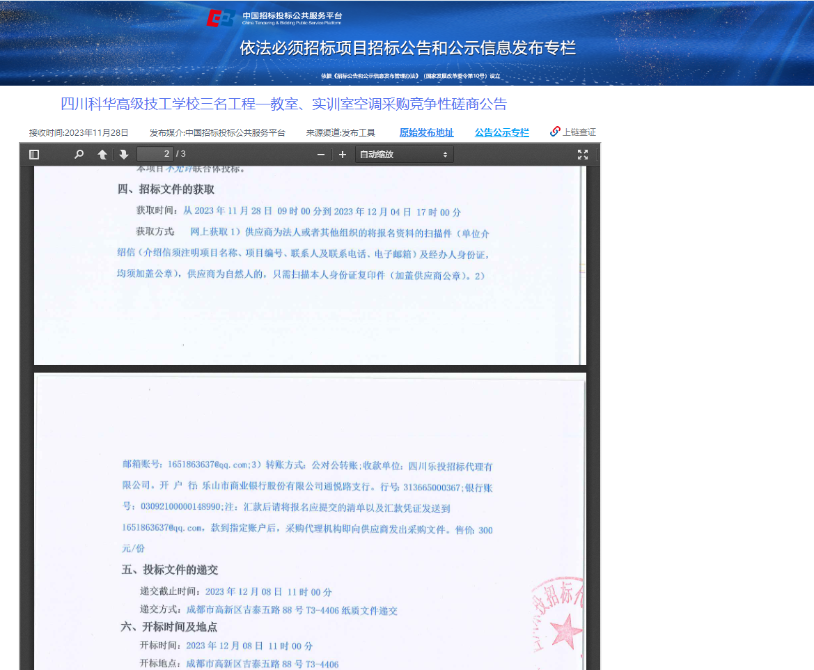The width and height of the screenshot is (814, 670).
Task: Click the 发布媒介:中国招标投标公共服务平台 text
Action: (217, 132)
